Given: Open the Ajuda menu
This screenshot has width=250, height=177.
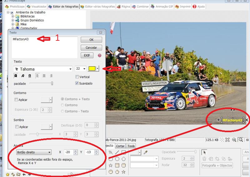Looking at the screenshot, I should 199,7.
